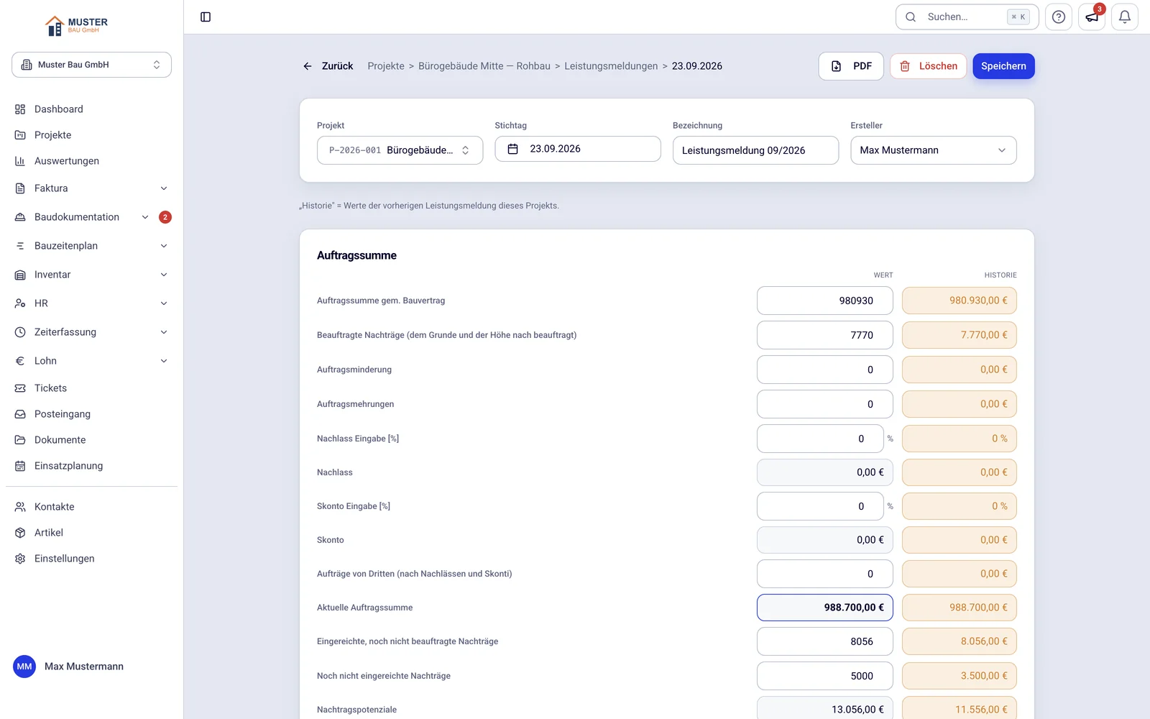The width and height of the screenshot is (1150, 719).
Task: Expand the Bauzeitenplan submenu chevron
Action: click(x=164, y=246)
